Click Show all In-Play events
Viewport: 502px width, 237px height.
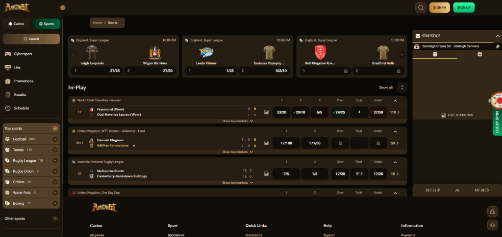(x=385, y=87)
